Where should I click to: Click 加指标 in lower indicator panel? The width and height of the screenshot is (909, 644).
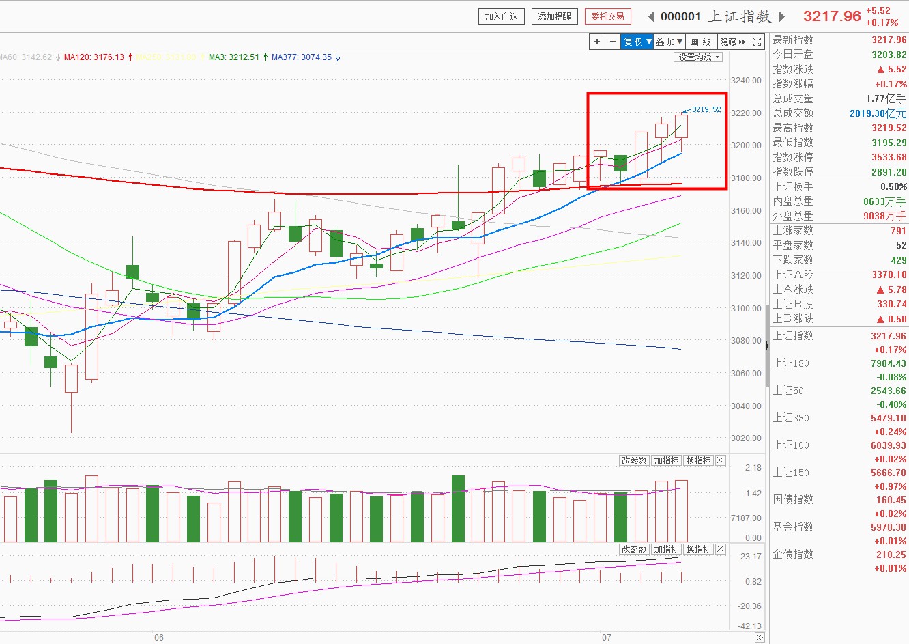click(666, 549)
